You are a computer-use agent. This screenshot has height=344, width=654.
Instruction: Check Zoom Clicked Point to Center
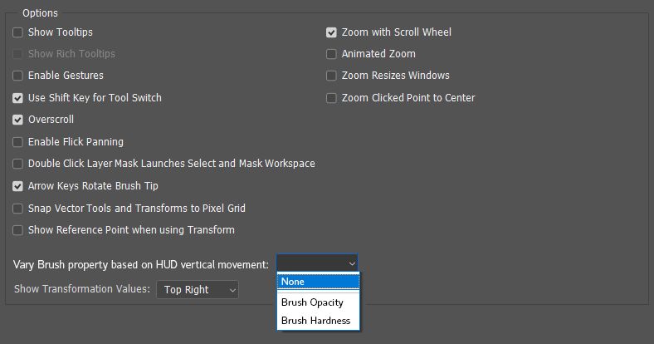(331, 98)
